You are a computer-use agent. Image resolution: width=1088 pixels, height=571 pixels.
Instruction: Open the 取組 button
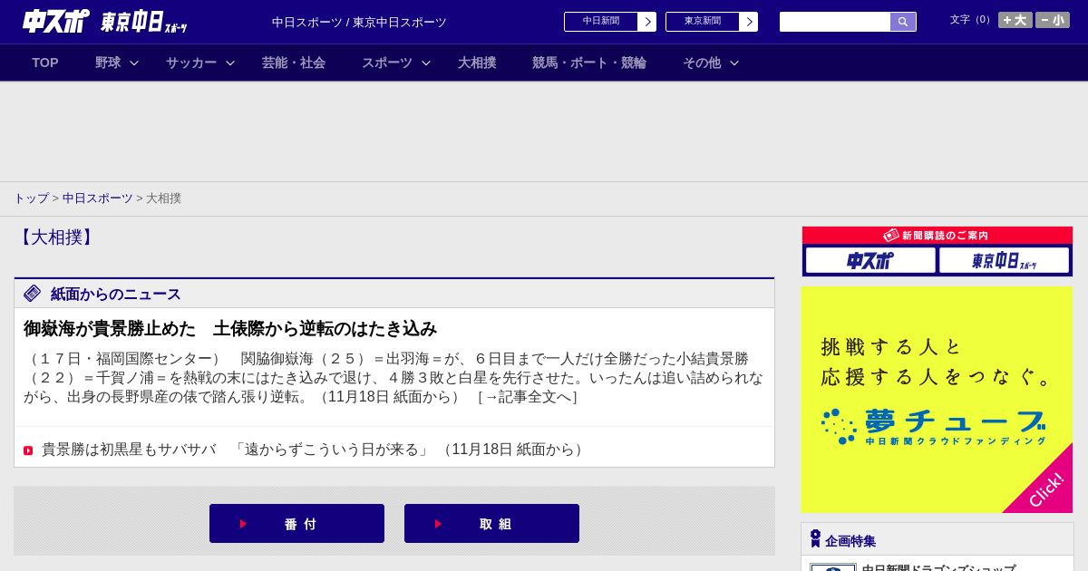point(491,524)
